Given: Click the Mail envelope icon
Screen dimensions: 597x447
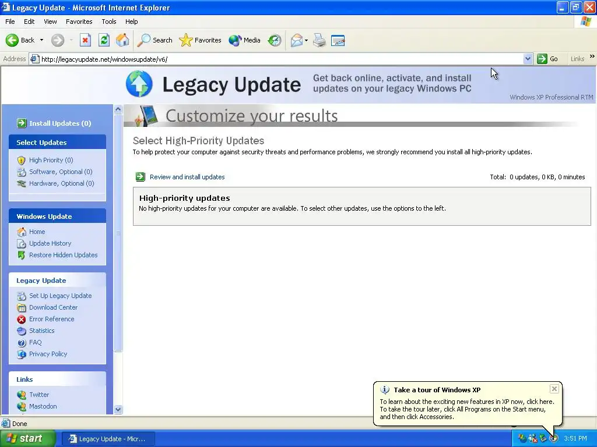Looking at the screenshot, I should [x=297, y=40].
